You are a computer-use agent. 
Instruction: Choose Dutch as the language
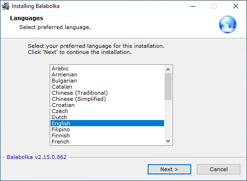tap(107, 117)
